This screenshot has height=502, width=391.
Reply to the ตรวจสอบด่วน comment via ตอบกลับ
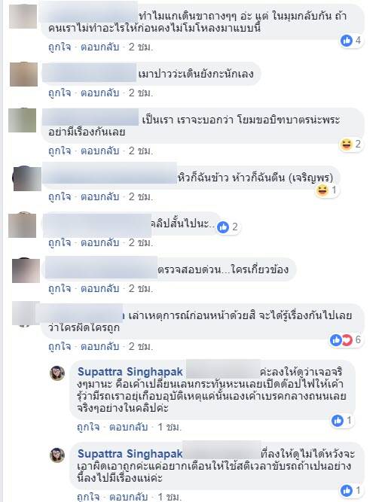99,288
